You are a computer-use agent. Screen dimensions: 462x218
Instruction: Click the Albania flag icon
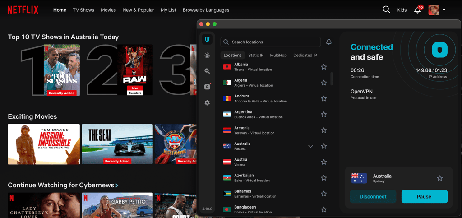[227, 67]
